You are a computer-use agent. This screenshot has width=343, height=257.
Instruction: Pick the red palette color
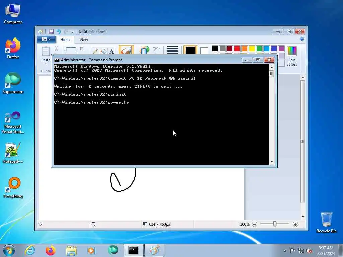pos(237,49)
